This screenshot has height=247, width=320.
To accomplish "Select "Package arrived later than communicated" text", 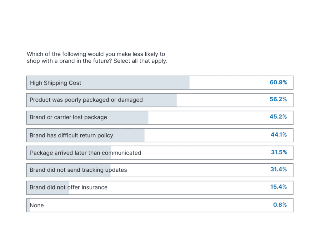I will pyautogui.click(x=86, y=153).
